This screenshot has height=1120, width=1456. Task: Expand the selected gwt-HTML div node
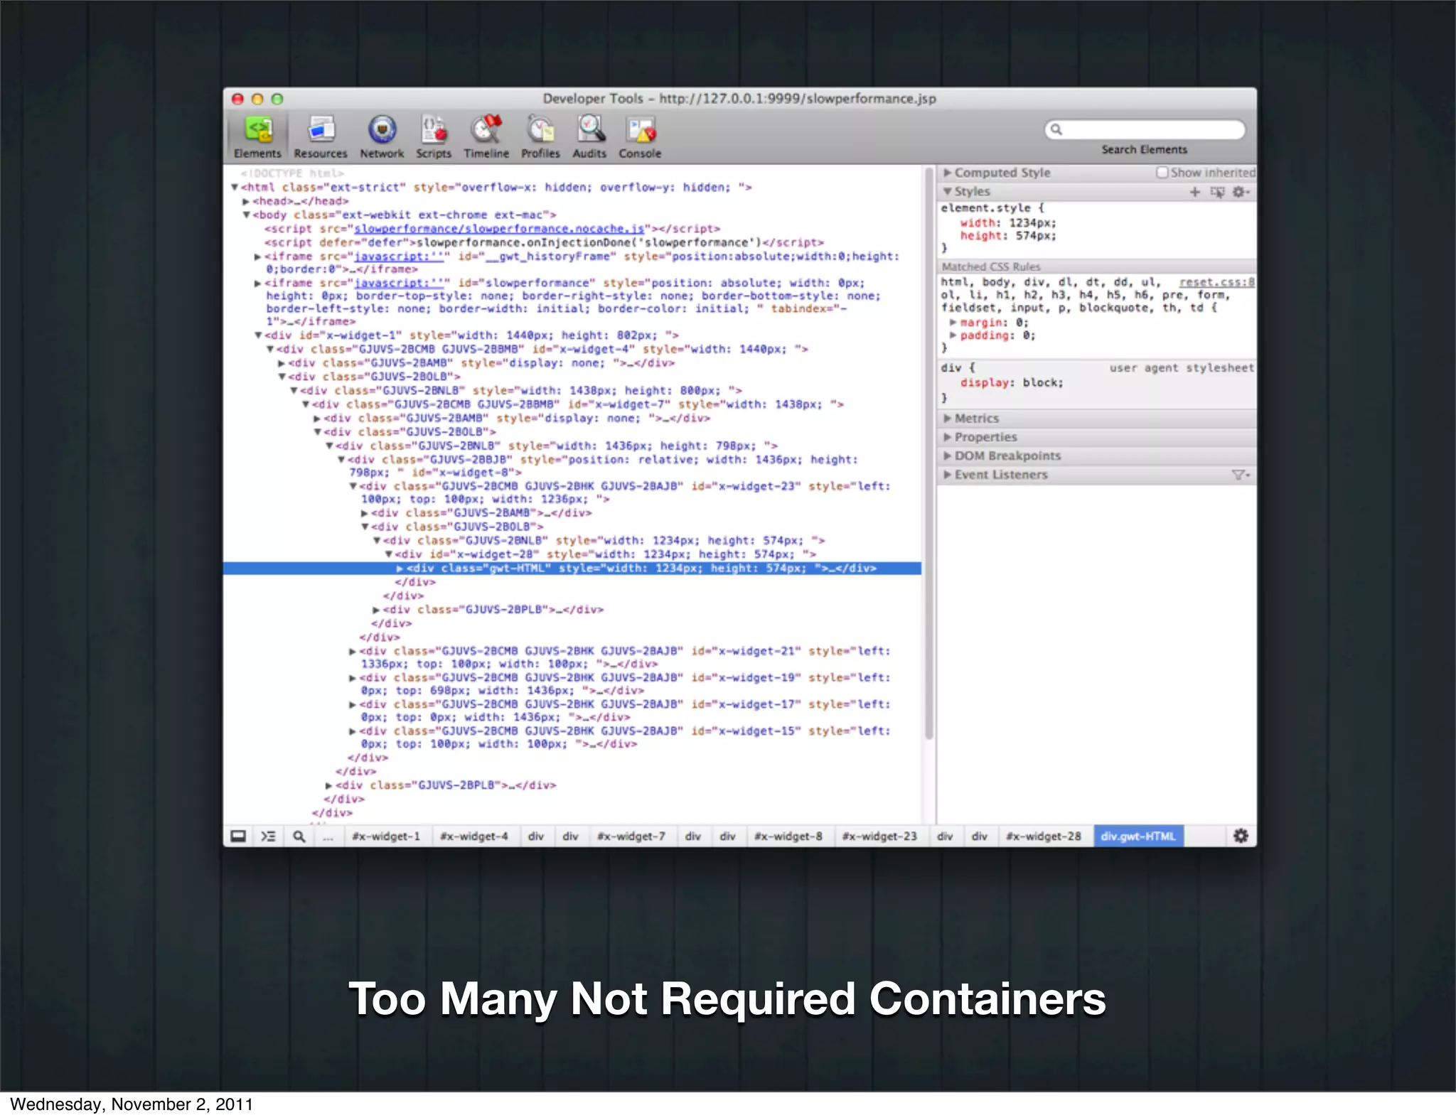[400, 569]
